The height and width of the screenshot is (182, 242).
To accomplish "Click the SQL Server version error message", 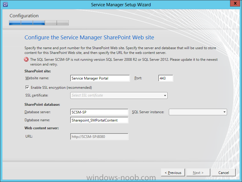I will (x=124, y=62).
